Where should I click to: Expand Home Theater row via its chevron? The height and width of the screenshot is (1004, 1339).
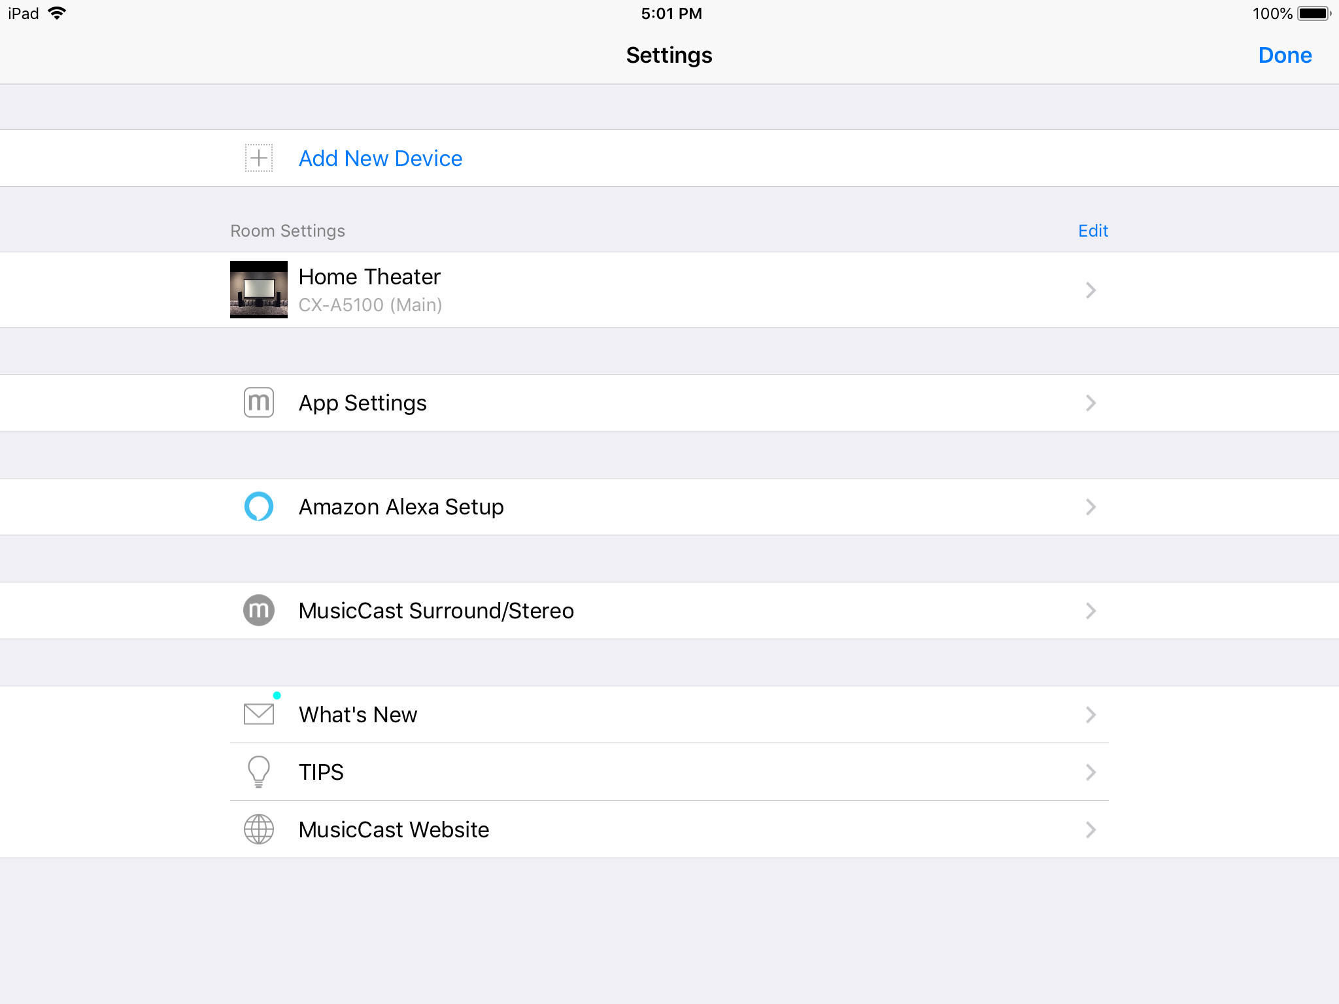[1091, 290]
